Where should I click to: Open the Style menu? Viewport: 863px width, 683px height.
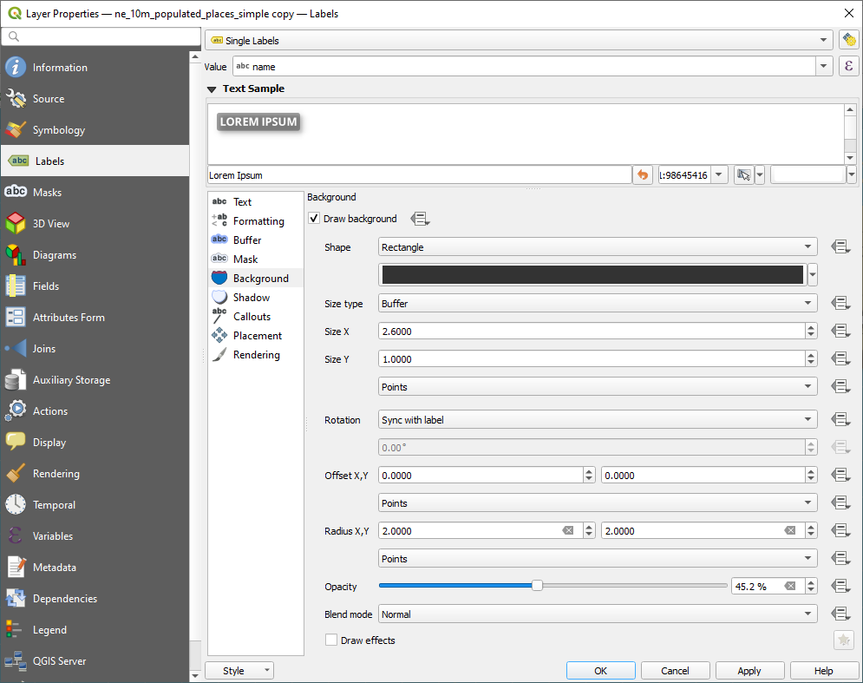tap(239, 670)
